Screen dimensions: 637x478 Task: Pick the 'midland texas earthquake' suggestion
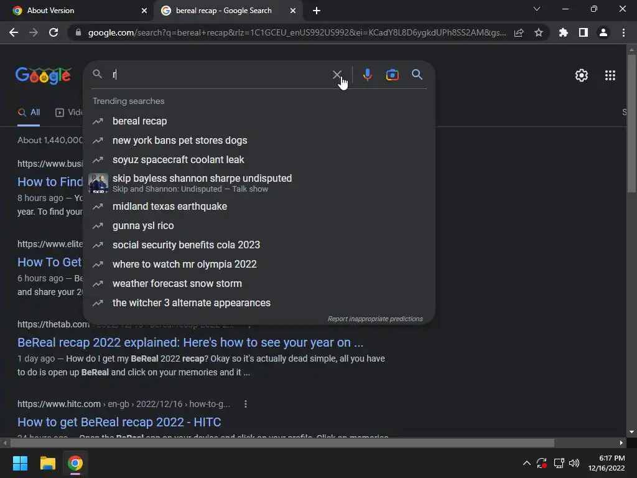click(x=259, y=207)
